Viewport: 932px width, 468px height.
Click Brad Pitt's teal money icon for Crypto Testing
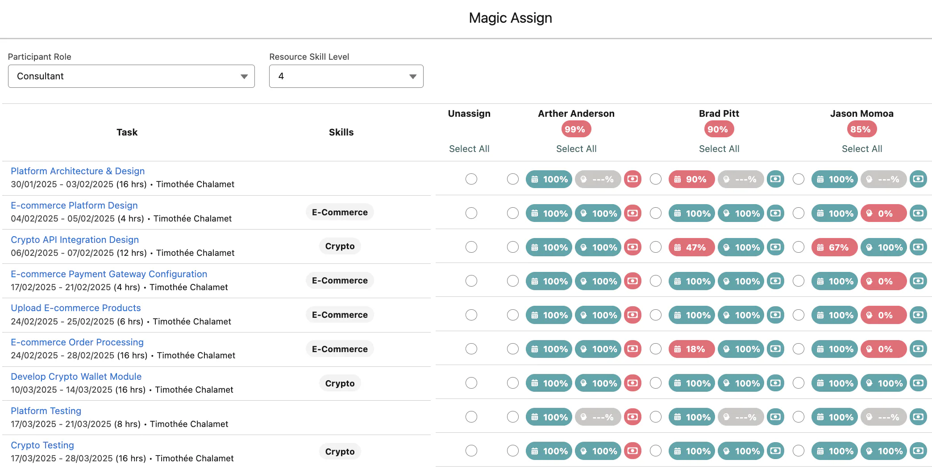pyautogui.click(x=775, y=451)
